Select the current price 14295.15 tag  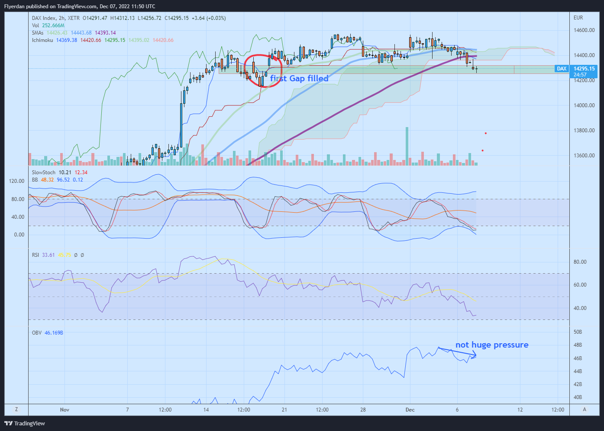click(x=584, y=69)
